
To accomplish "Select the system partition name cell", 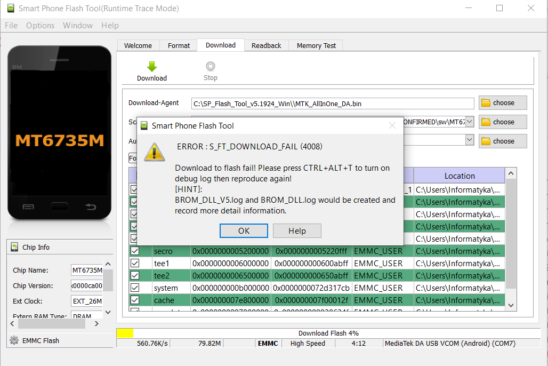I will [171, 288].
